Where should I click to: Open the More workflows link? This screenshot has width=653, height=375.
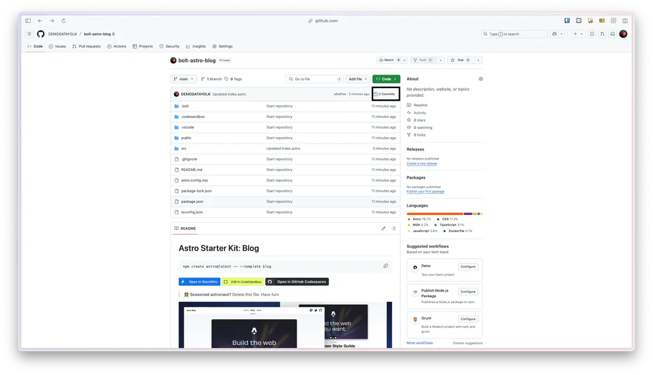[x=420, y=343]
